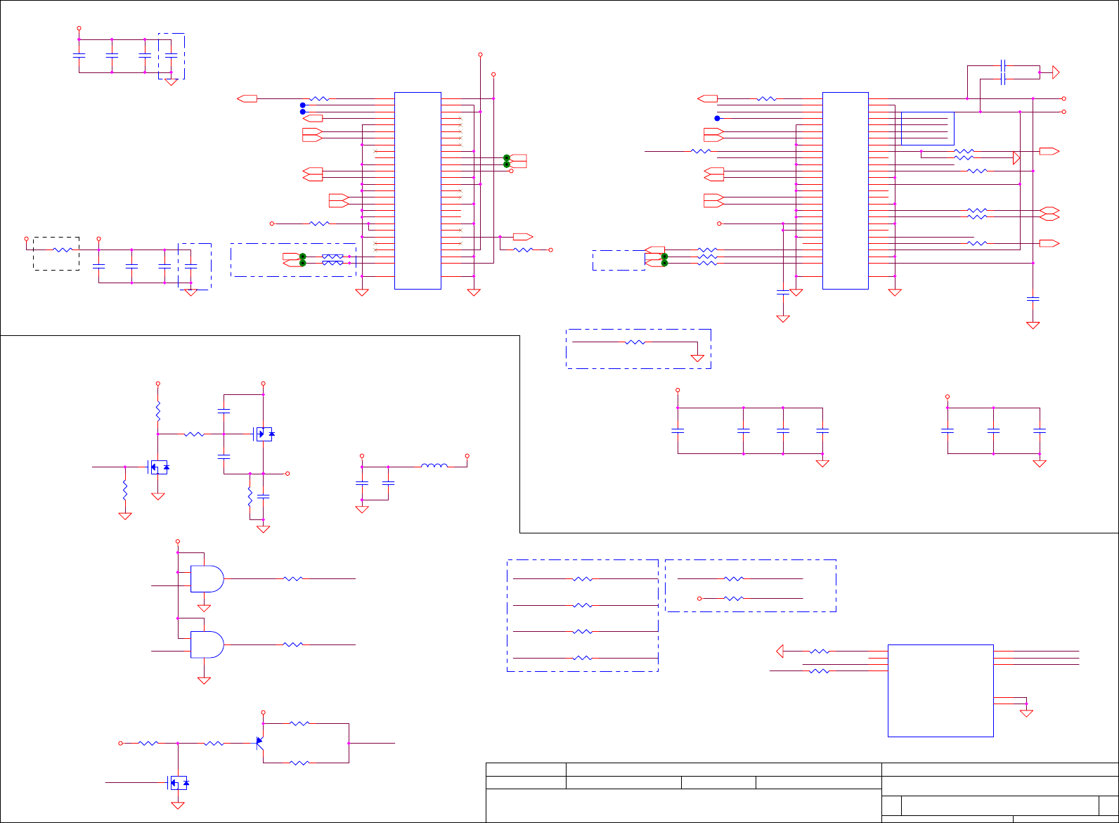Pick the resistor above the transistor's output loop
Screen dimensions: 1119x823
(299, 722)
